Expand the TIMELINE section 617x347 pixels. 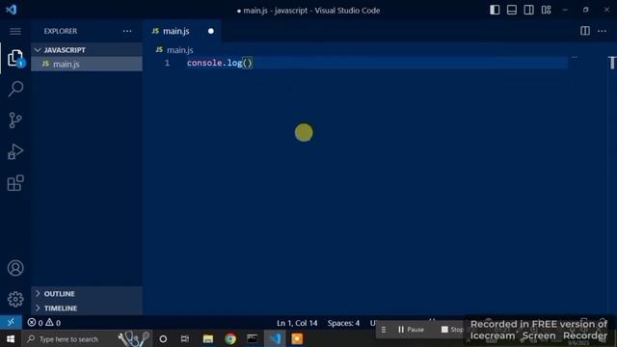[x=87, y=308]
